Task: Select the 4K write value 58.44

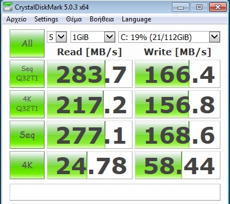Action: coord(178,165)
